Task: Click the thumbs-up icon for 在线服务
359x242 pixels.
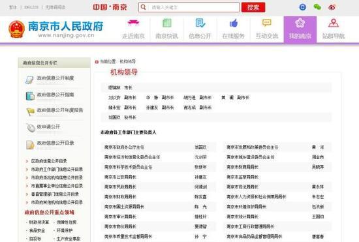Action: (234, 23)
